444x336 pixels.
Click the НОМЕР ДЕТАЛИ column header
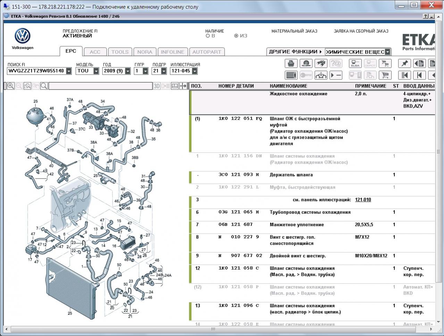[236, 86]
